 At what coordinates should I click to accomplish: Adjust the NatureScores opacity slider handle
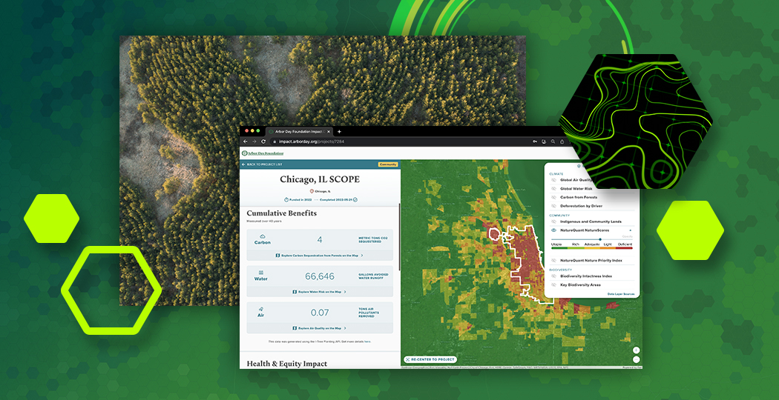click(600, 240)
